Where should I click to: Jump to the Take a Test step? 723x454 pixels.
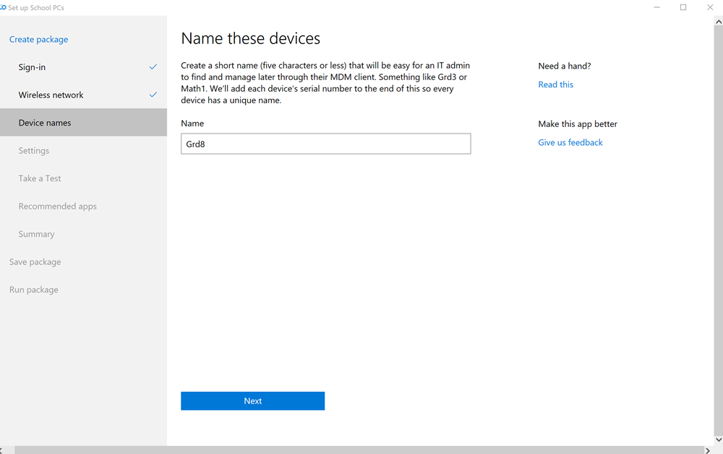40,178
